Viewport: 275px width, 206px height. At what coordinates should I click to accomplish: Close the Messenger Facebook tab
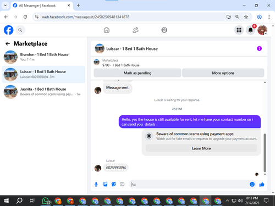point(69,5)
